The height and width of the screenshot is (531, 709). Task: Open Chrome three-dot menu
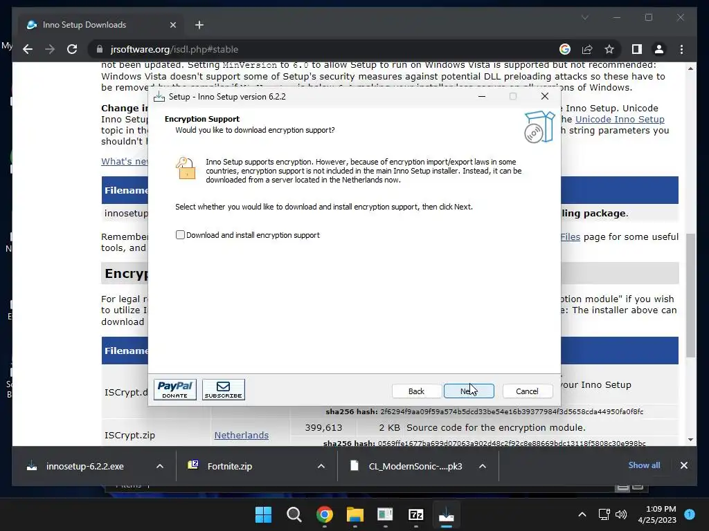click(682, 49)
